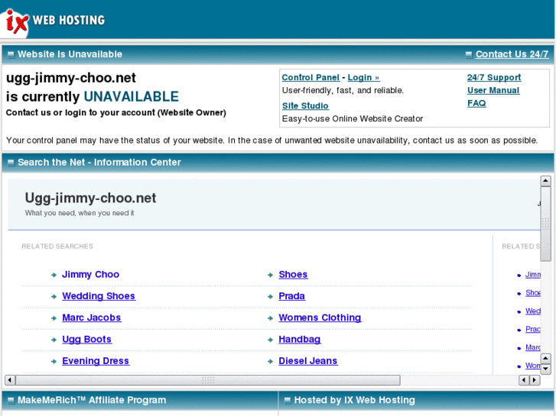Click the RELATED SEARCHES heading on the left
The height and width of the screenshot is (416, 556).
click(x=57, y=247)
